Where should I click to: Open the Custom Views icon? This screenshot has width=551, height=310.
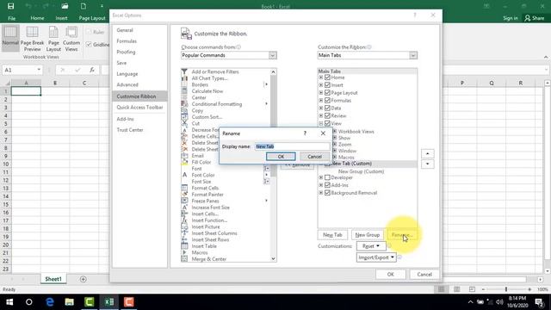tap(71, 33)
